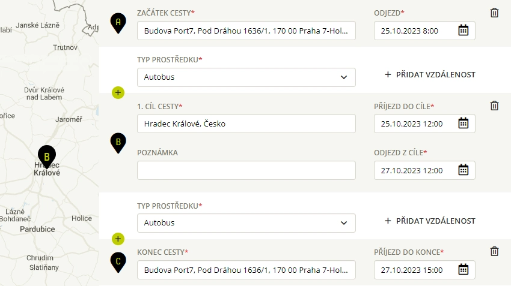Open calendar for Příjezd do konce
The width and height of the screenshot is (511, 286).
(x=463, y=269)
